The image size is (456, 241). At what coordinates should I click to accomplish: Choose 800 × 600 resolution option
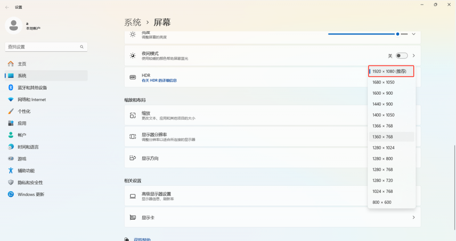391,202
